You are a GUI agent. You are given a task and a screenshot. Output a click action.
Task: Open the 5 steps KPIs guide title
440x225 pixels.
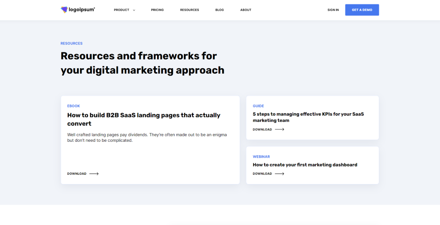[308, 117]
